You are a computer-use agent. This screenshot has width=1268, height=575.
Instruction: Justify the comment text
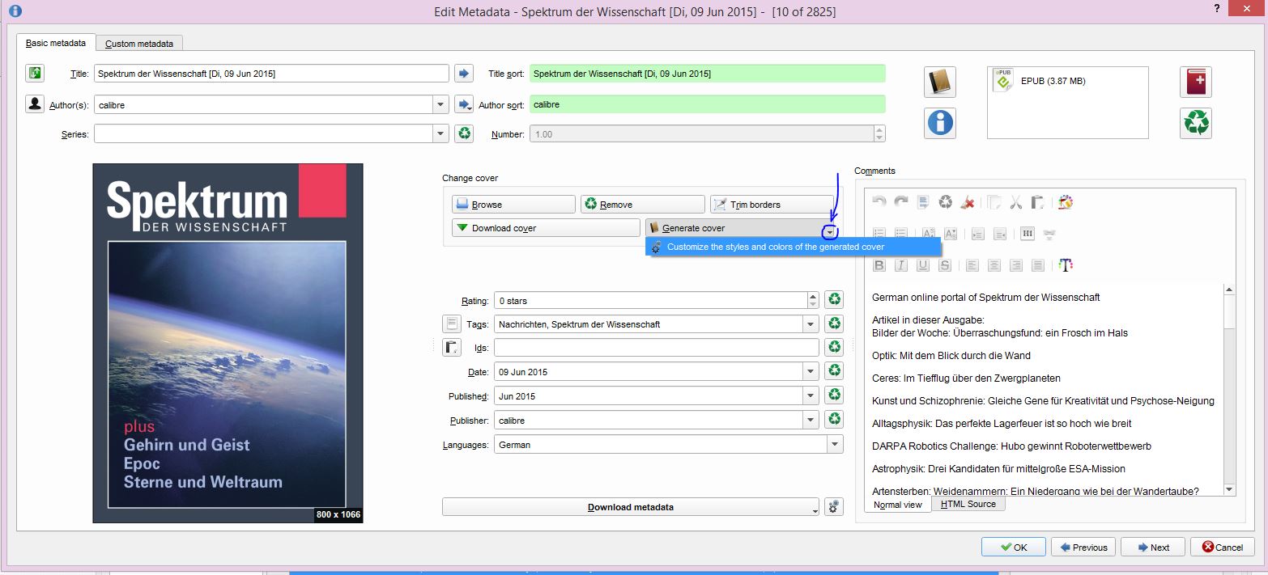tap(1038, 265)
